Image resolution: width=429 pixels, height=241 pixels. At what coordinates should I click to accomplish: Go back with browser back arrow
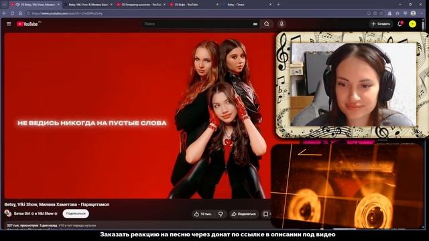tap(5, 13)
